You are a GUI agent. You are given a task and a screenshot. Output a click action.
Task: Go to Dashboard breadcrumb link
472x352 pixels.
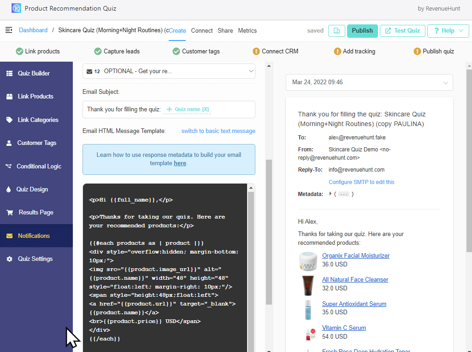coord(33,30)
